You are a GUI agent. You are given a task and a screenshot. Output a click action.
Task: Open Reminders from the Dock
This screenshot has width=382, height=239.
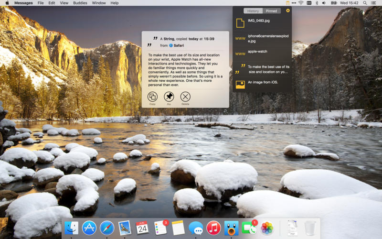(160, 228)
